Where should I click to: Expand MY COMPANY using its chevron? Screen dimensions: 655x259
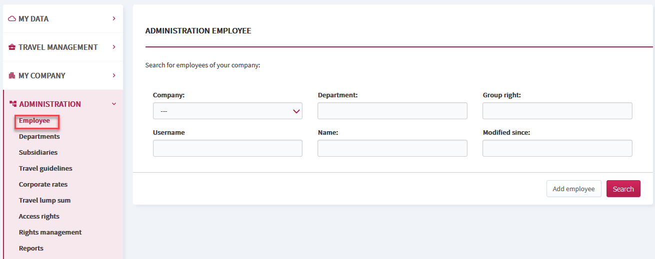tap(114, 75)
